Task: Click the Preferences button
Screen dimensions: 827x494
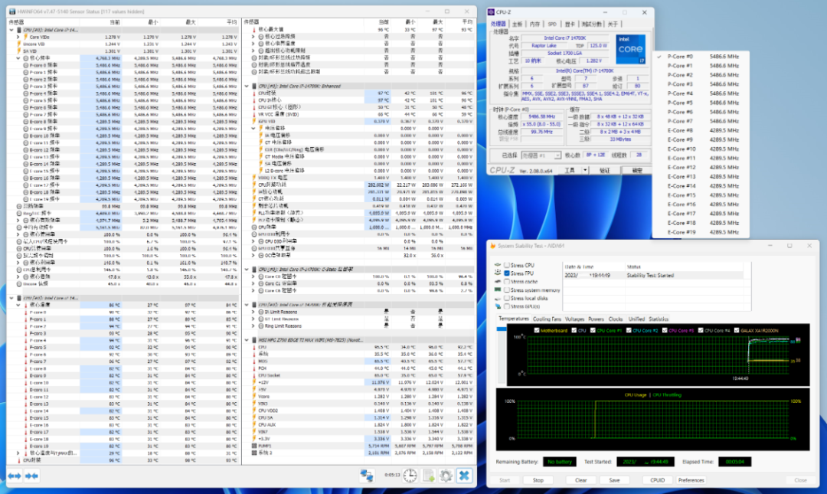Action: (x=691, y=480)
